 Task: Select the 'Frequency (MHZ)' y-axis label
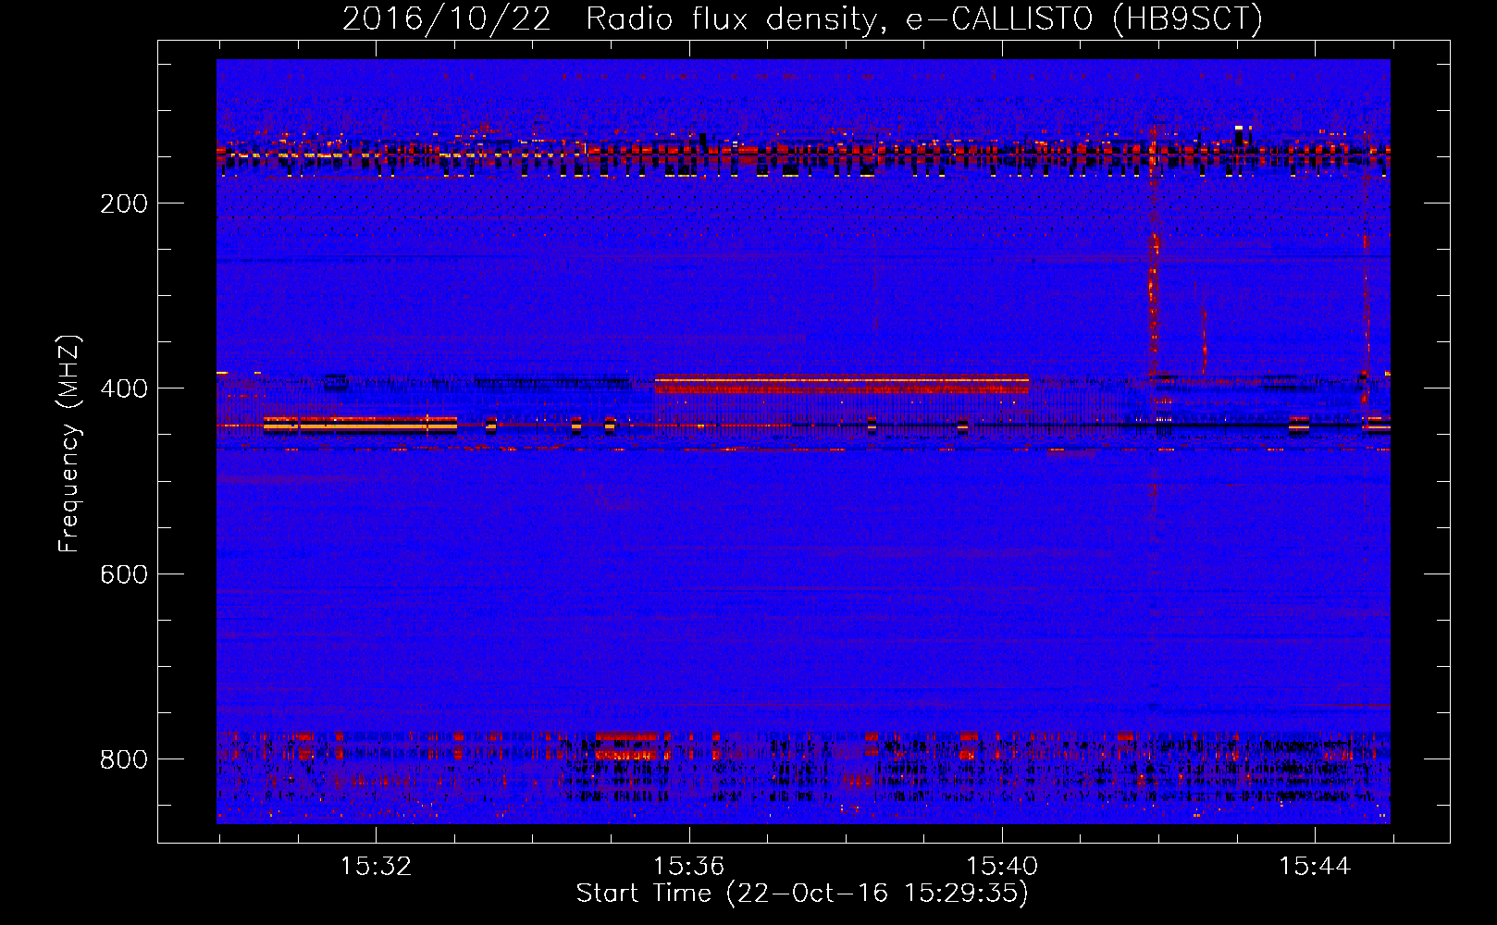coord(69,443)
